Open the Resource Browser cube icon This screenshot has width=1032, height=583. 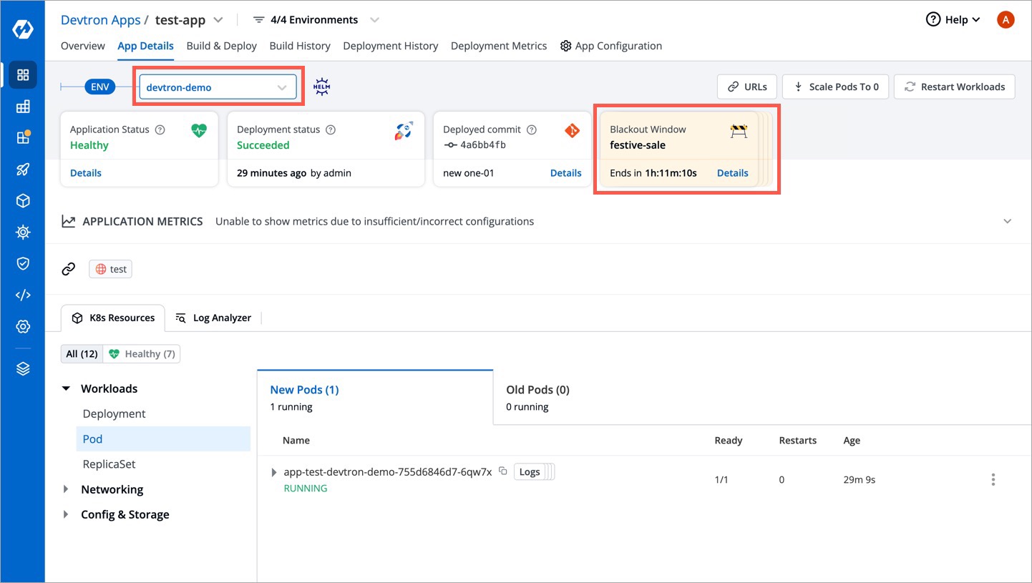23,200
